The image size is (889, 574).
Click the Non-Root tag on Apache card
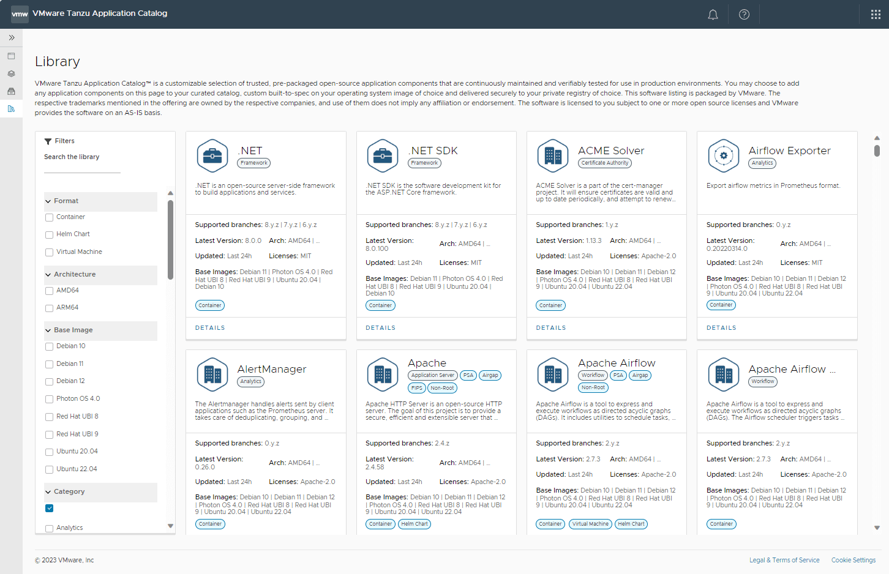tap(442, 388)
